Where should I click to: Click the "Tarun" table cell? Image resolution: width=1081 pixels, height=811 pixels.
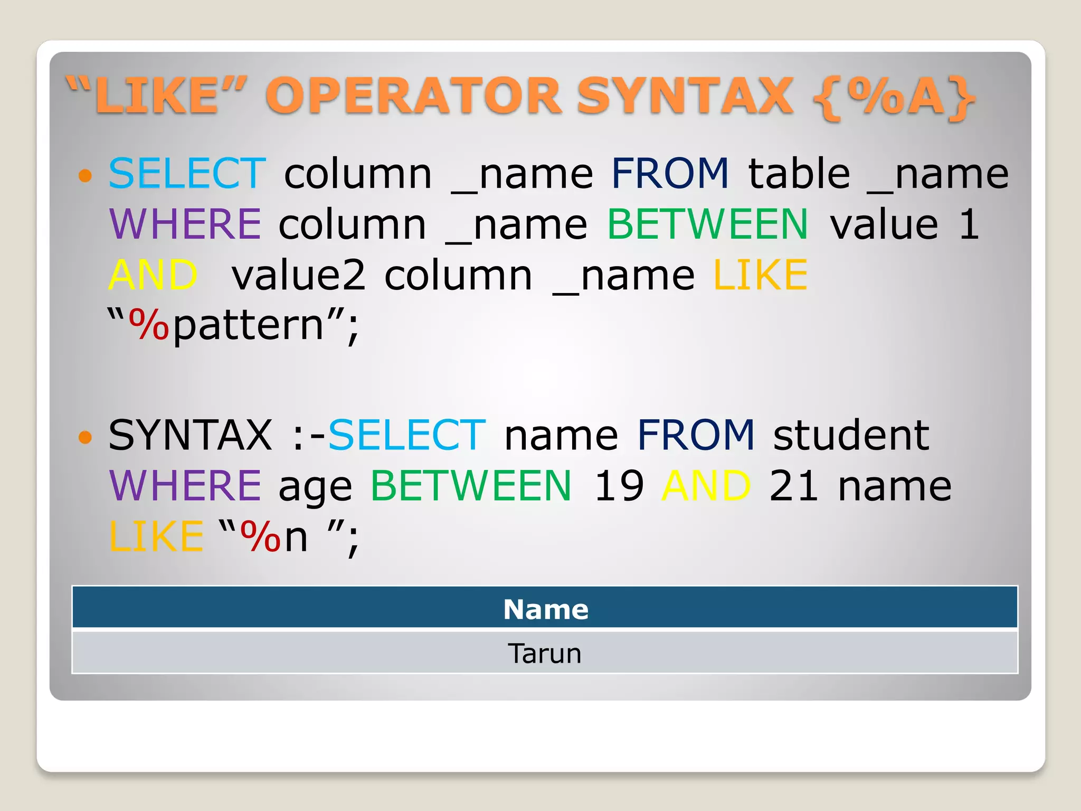pos(545,653)
